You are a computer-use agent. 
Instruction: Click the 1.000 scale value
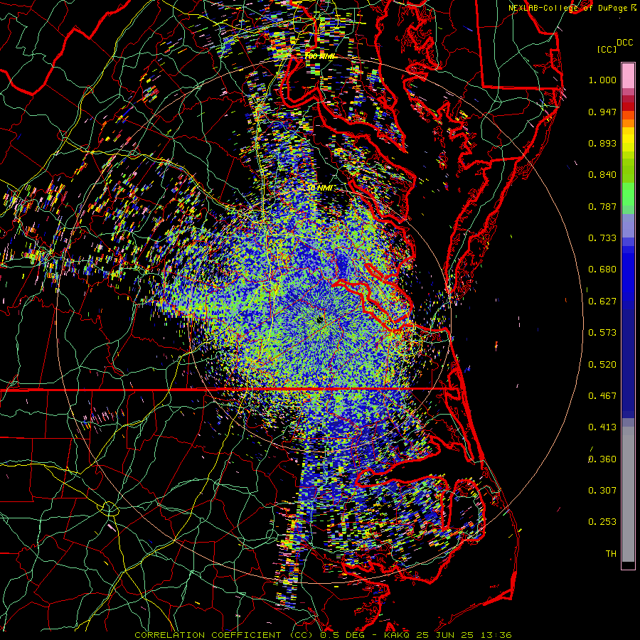click(602, 80)
